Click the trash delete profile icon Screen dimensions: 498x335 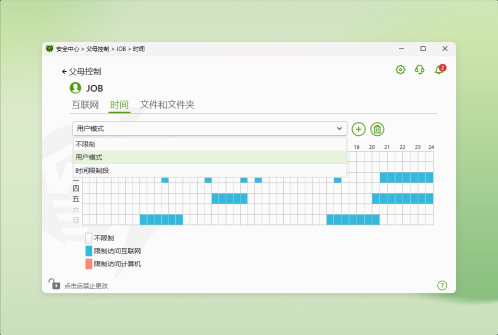click(x=377, y=129)
